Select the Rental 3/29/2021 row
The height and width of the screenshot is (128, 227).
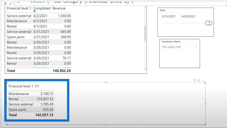click(39, 53)
